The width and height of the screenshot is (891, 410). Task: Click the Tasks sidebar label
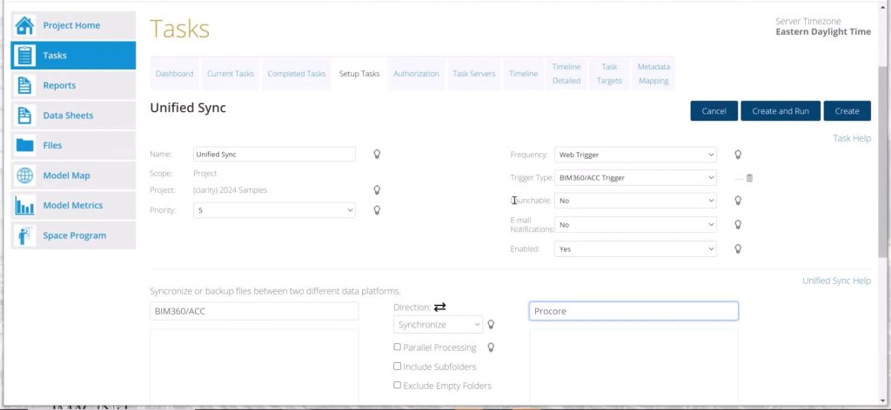[x=55, y=56]
